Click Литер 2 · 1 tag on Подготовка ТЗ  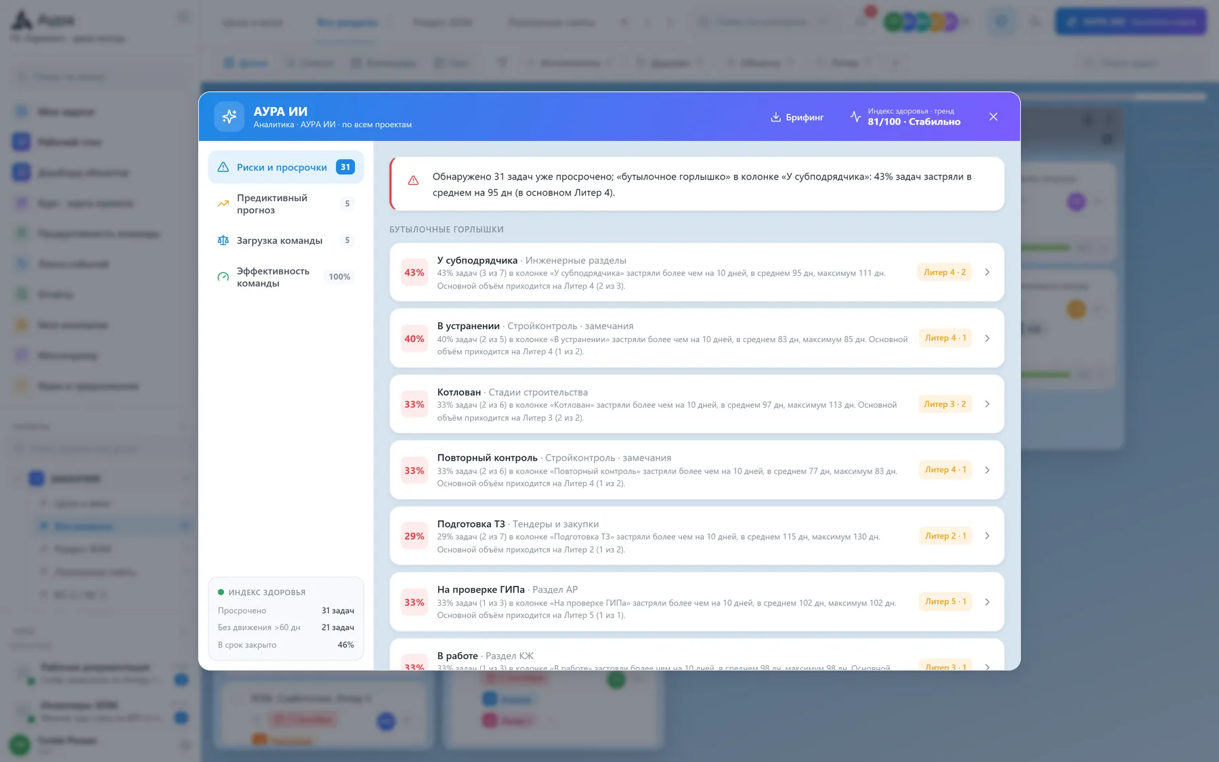coord(945,536)
